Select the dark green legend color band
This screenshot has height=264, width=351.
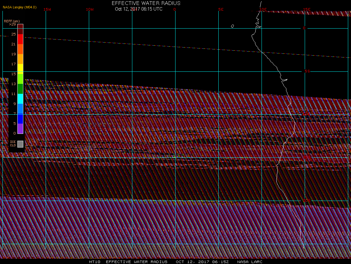21,89
